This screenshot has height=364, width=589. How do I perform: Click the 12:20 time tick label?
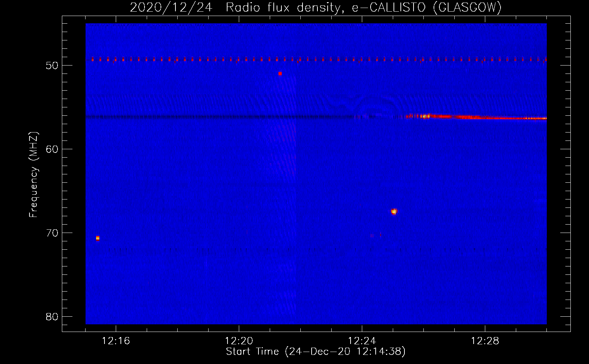tap(239, 341)
